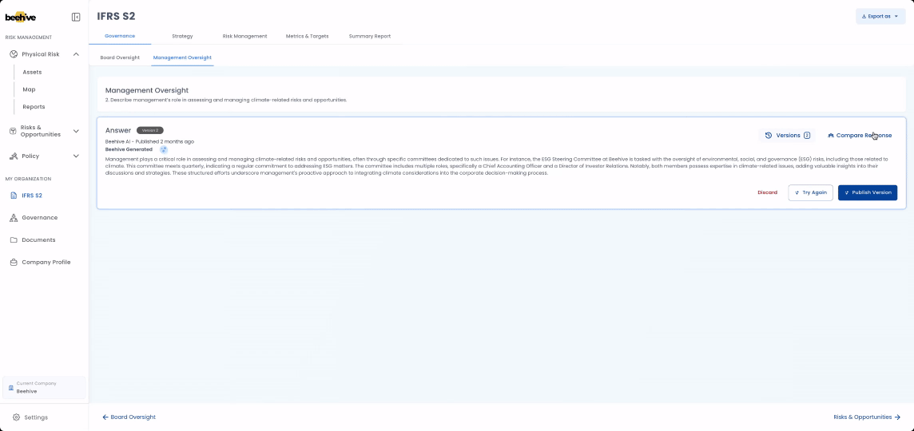Click the Governance hierarchy icon

click(14, 218)
